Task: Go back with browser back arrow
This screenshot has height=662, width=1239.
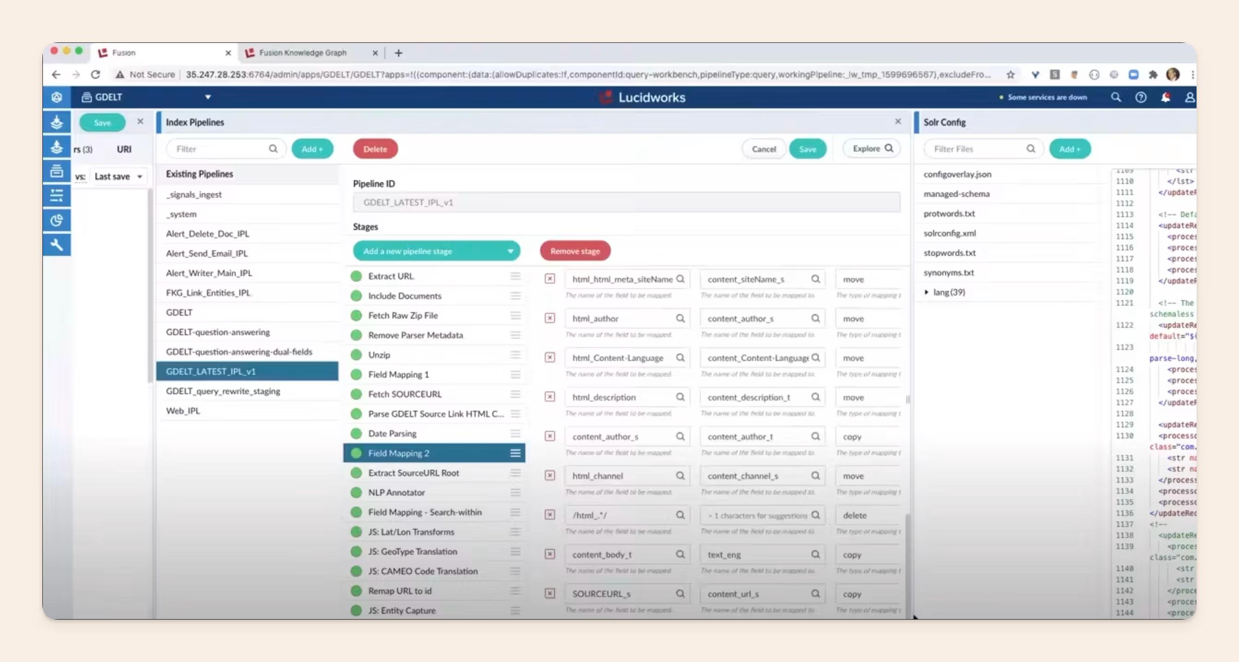Action: click(56, 75)
